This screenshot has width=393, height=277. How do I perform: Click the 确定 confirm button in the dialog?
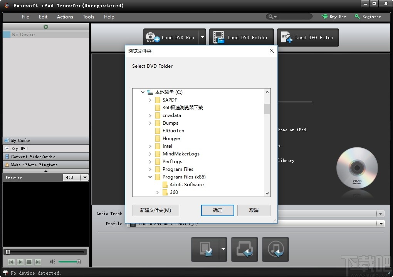tap(217, 210)
